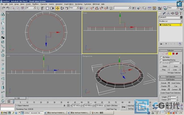Switch to the Modify panel tab

point(164,13)
